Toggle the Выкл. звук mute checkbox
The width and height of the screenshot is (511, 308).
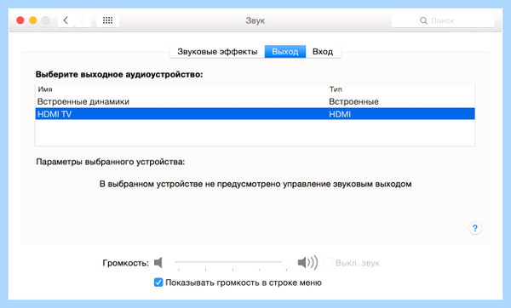pos(328,263)
